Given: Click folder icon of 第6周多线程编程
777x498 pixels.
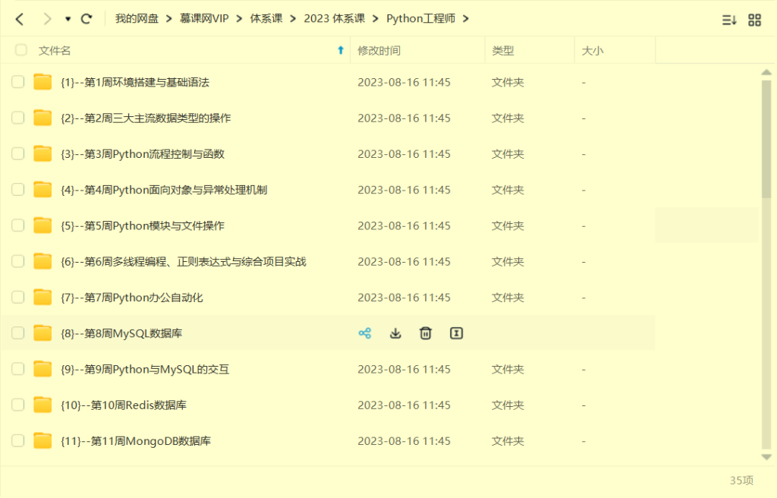Looking at the screenshot, I should [x=42, y=261].
